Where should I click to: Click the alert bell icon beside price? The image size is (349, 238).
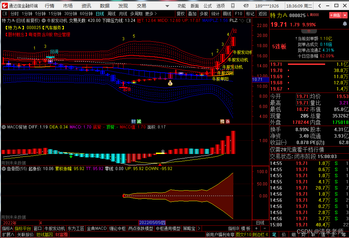click(345, 24)
